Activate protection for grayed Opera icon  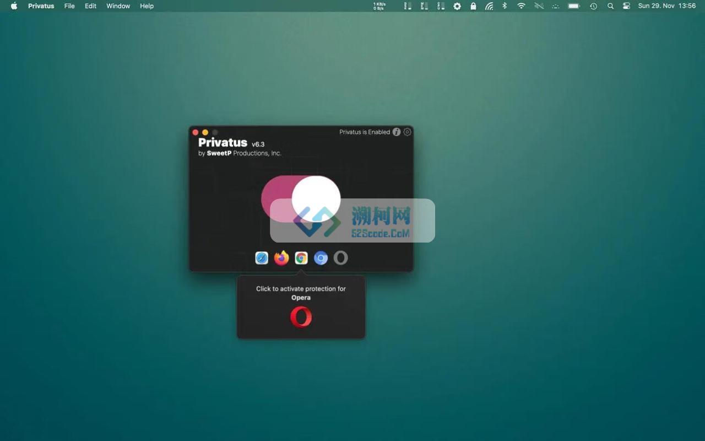click(341, 258)
